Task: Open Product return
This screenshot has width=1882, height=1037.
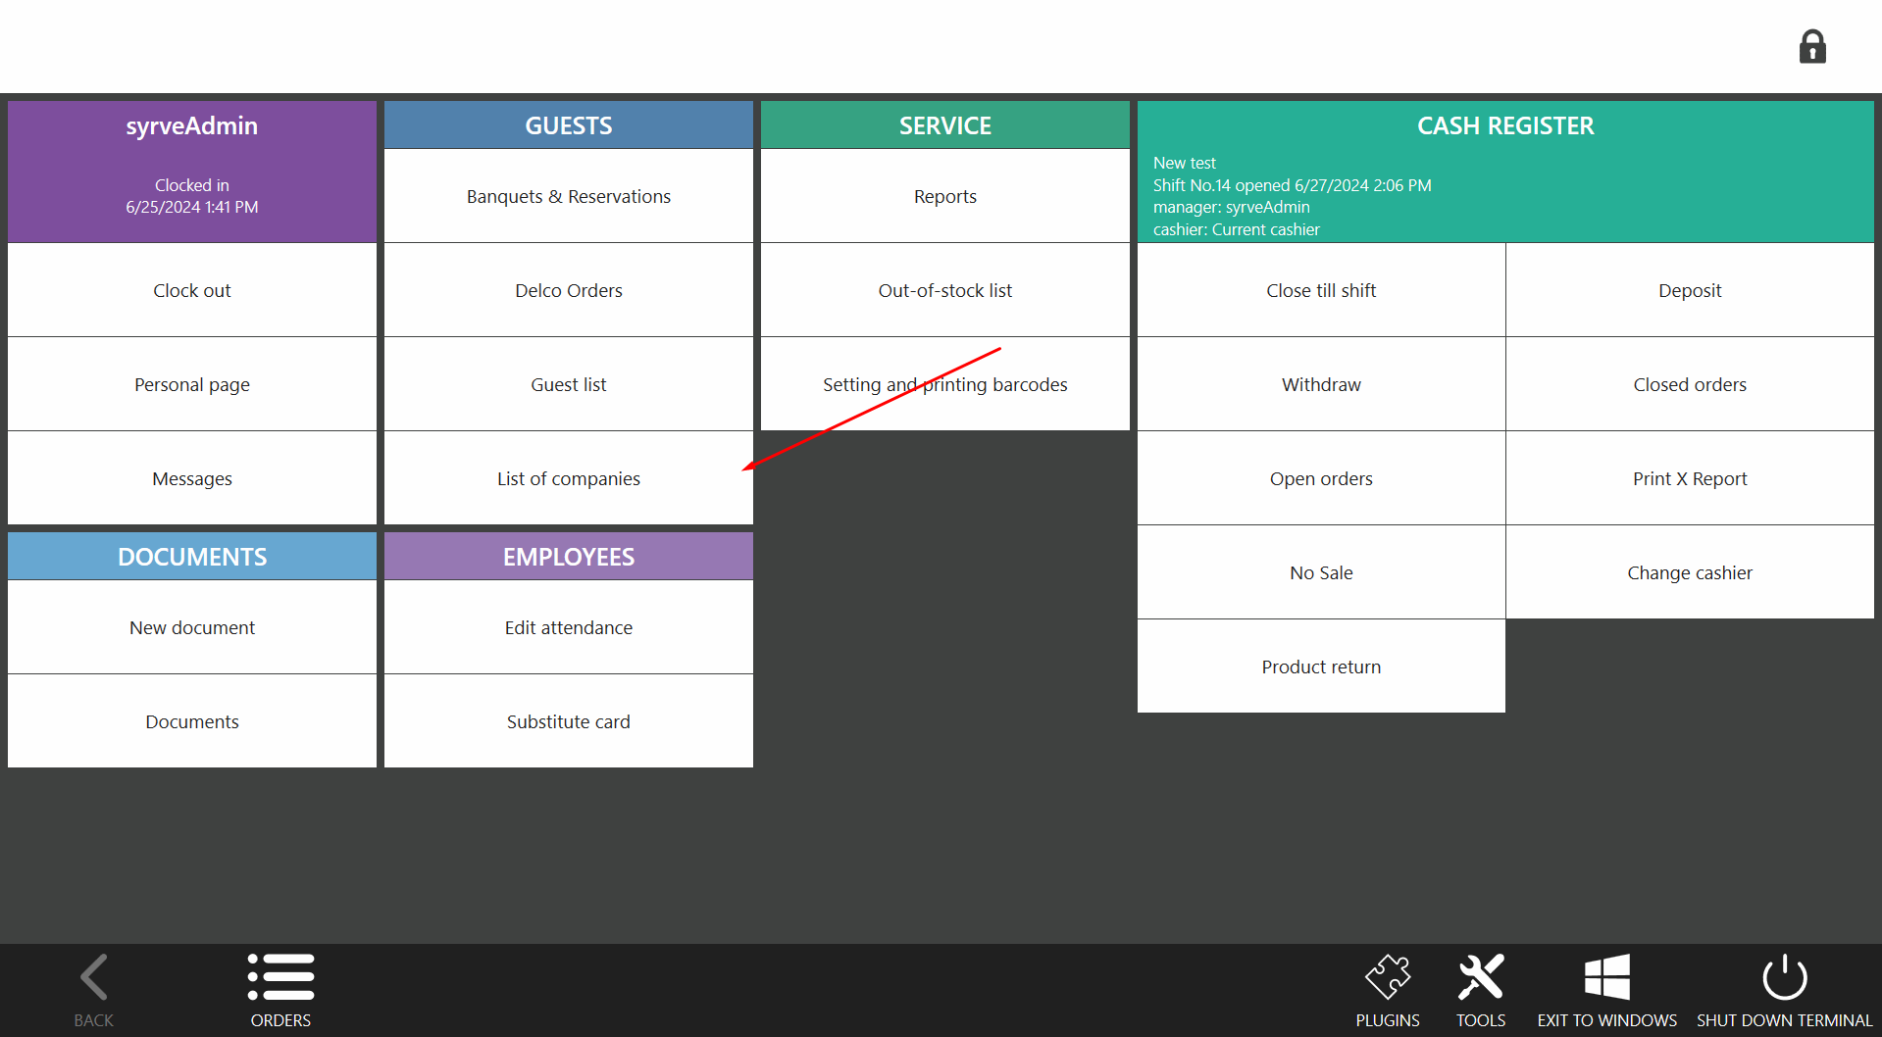Action: [x=1320, y=667]
